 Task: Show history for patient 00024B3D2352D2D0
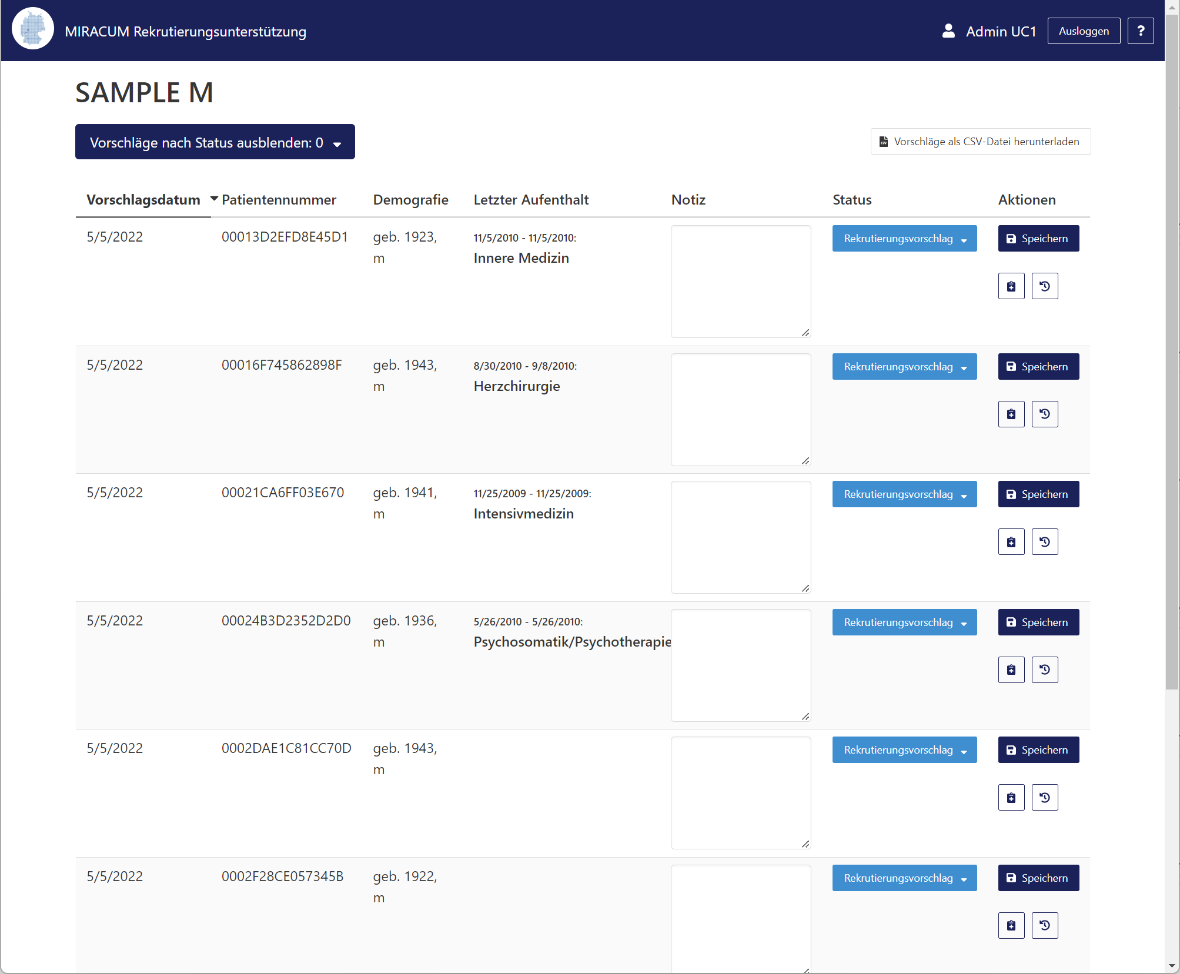(x=1045, y=670)
